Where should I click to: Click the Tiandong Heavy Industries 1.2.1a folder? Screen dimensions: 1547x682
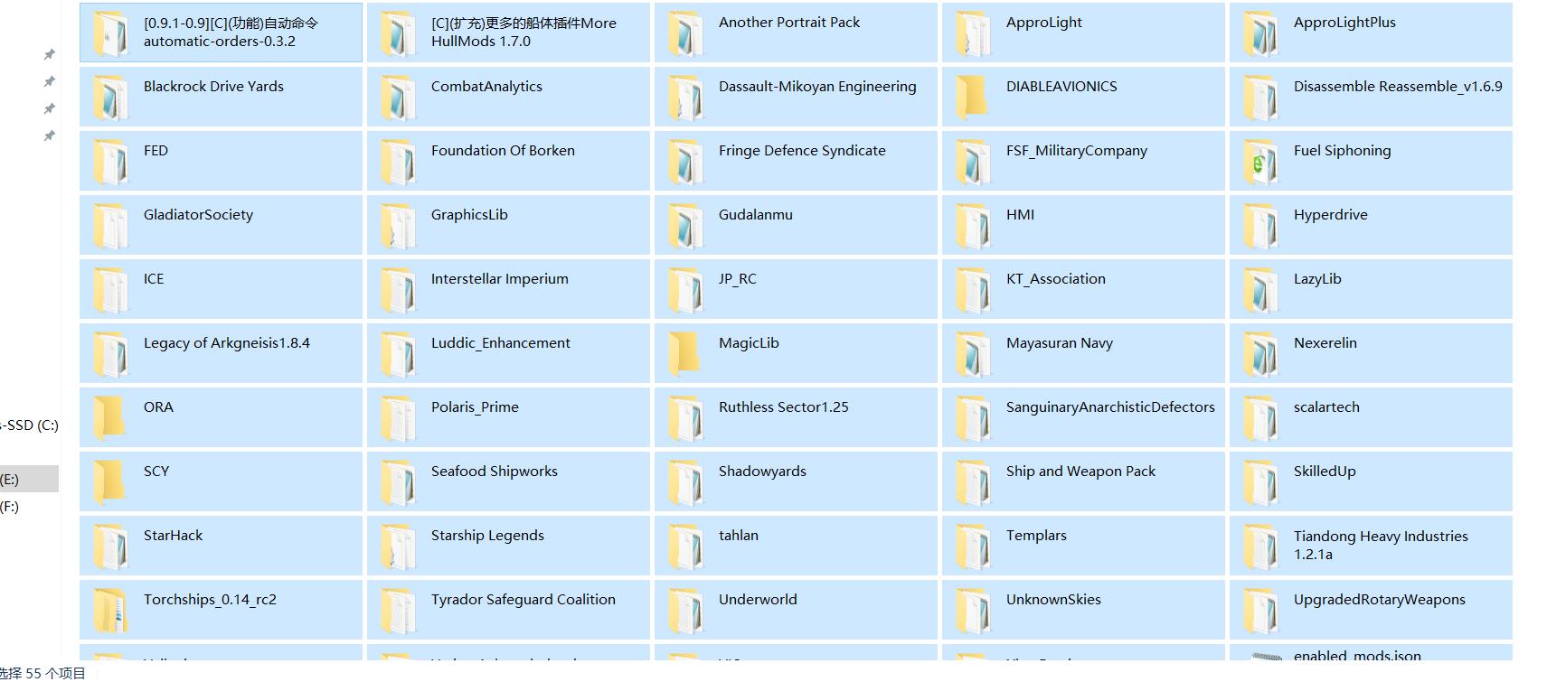[1380, 545]
